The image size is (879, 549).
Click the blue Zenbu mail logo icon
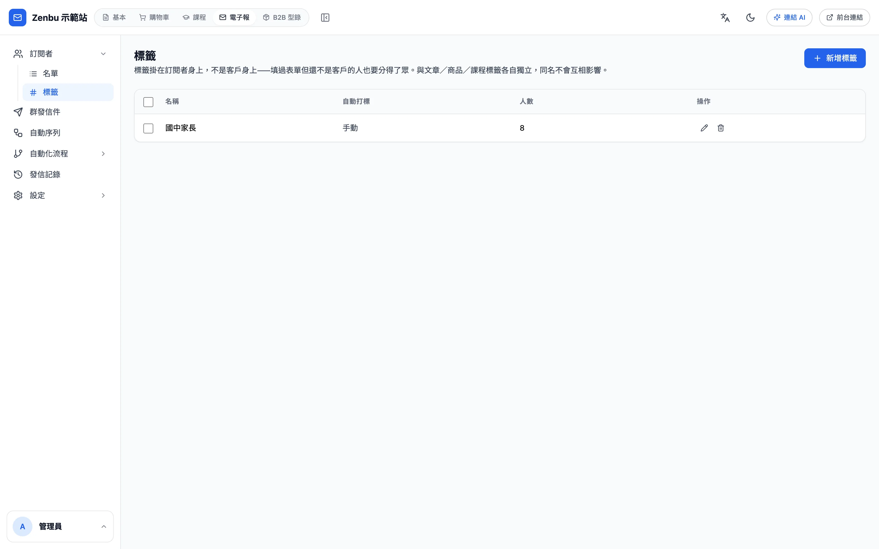17,17
